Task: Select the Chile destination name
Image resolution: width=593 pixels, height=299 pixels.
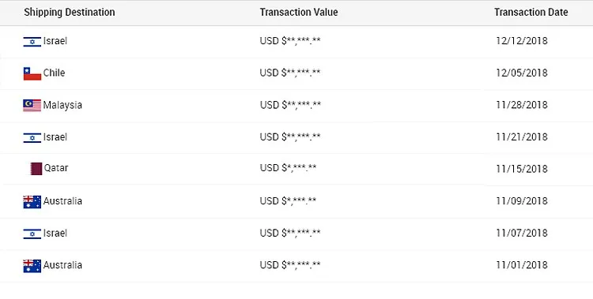Action: (54, 73)
